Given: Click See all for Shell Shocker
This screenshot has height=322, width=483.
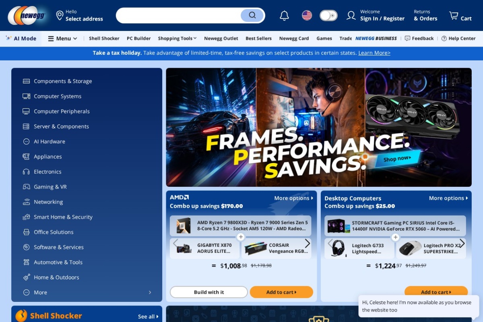Looking at the screenshot, I should coord(148,317).
